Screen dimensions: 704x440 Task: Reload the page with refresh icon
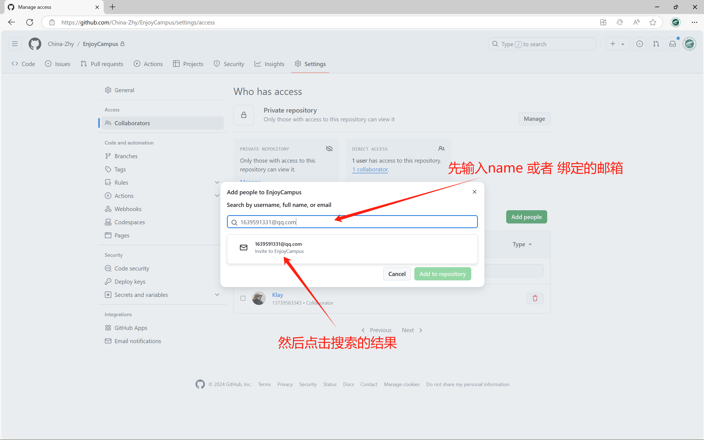pyautogui.click(x=30, y=22)
